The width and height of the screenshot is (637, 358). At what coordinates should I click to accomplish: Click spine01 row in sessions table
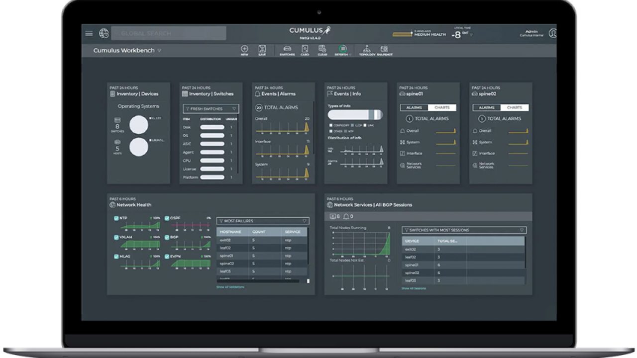point(463,265)
